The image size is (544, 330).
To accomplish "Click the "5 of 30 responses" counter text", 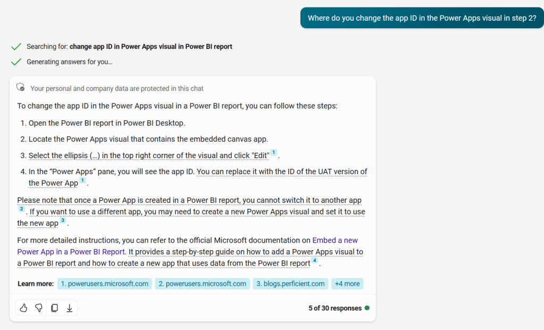I will pos(334,308).
